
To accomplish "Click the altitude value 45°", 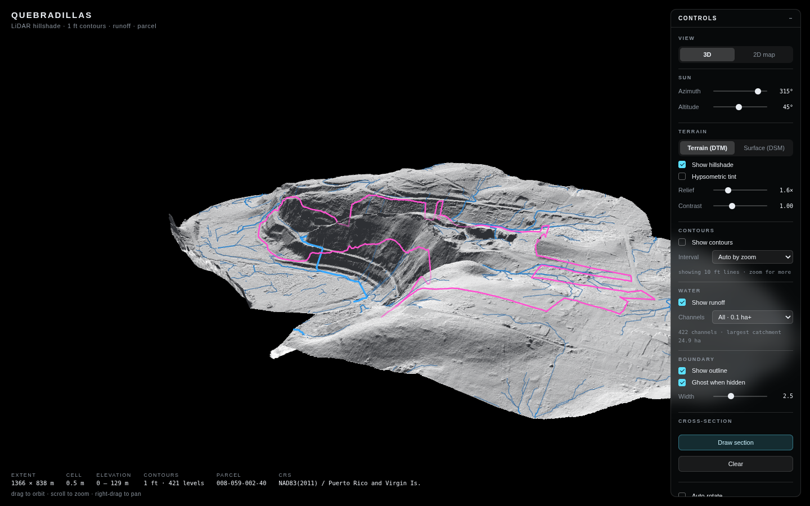I will (787, 107).
